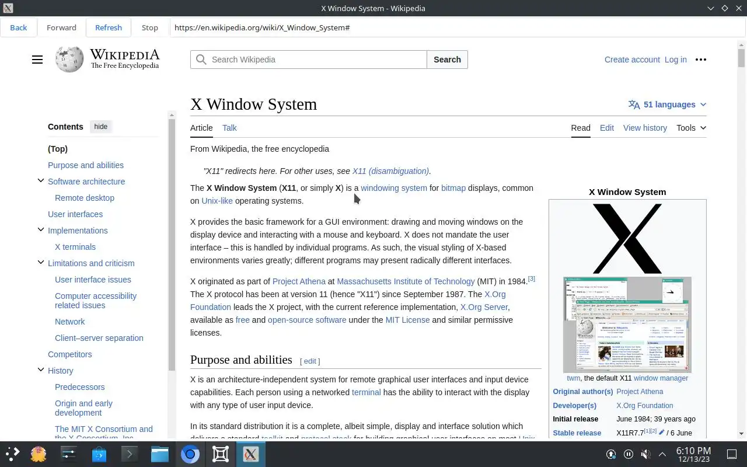Open system settings icon in taskbar

click(x=69, y=454)
